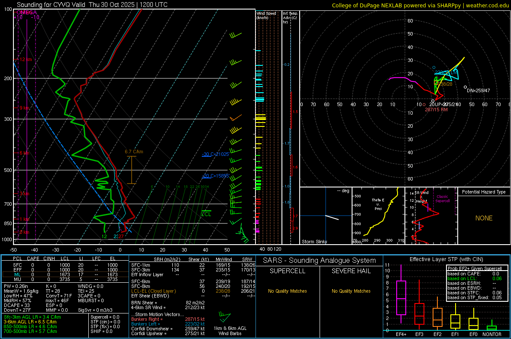Click the 'TEI = 25' value
Viewport: 511px width, 339px height.
[86, 291]
